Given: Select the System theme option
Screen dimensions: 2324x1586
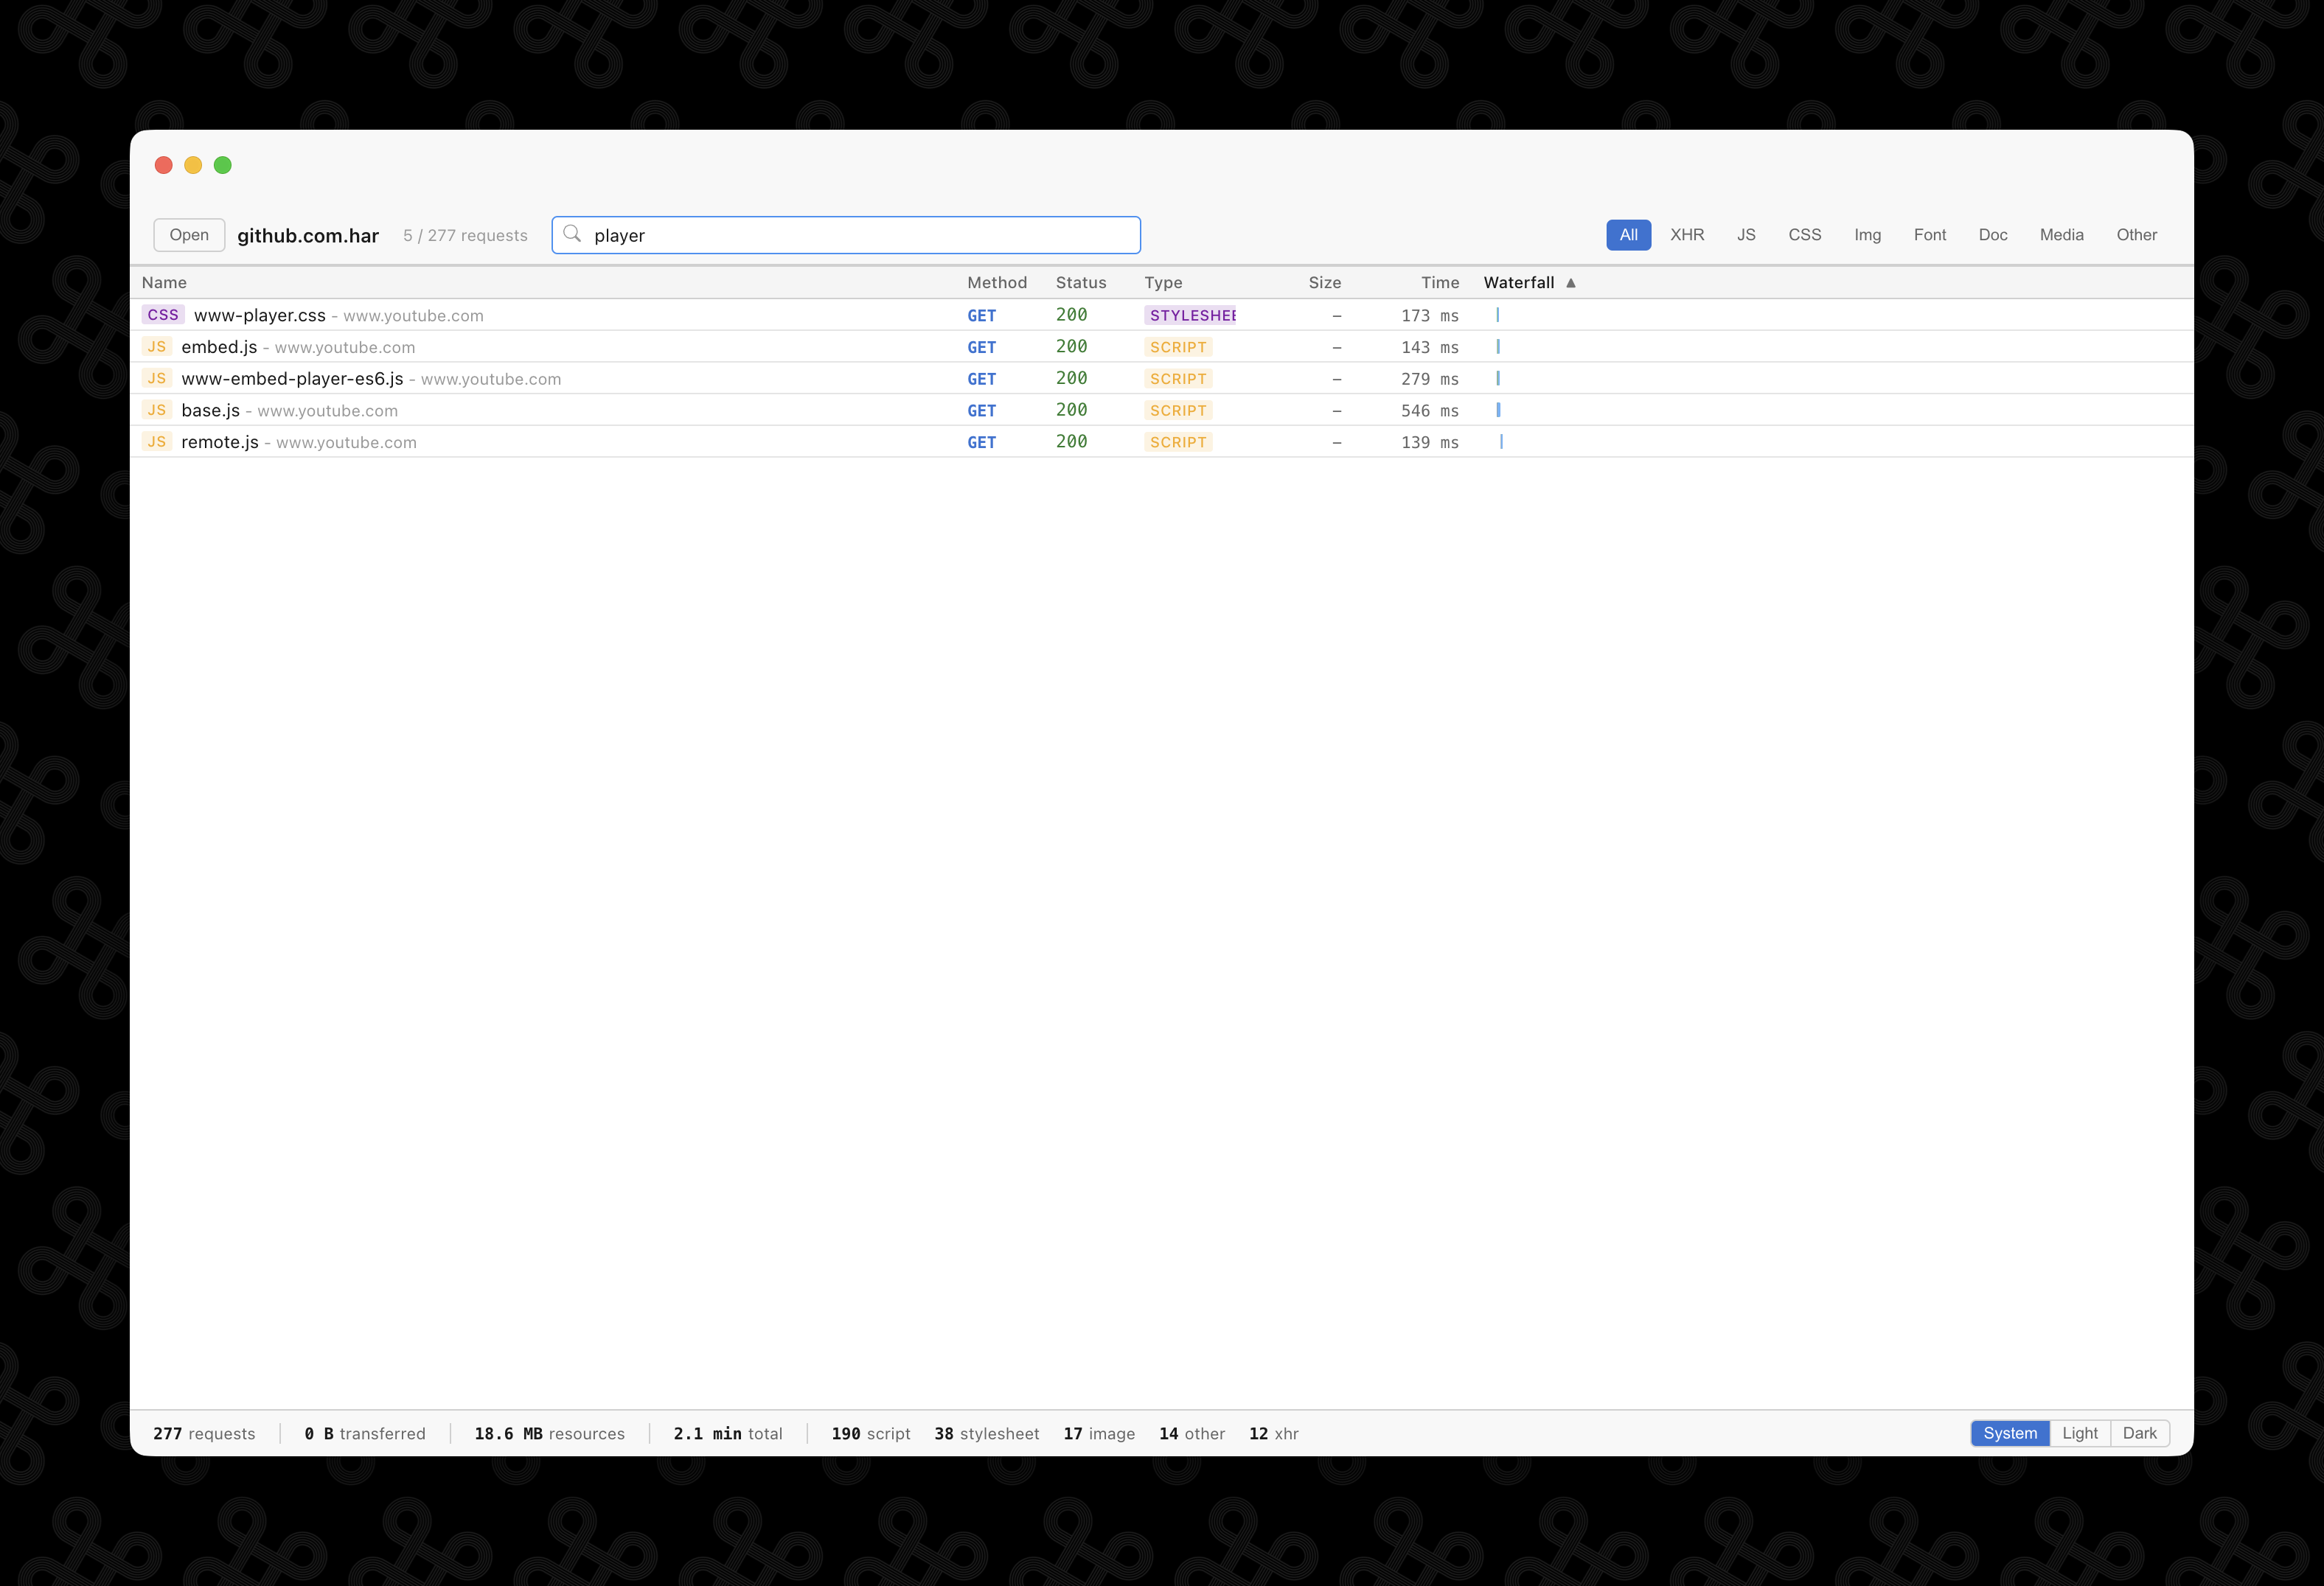Looking at the screenshot, I should pos(2010,1432).
